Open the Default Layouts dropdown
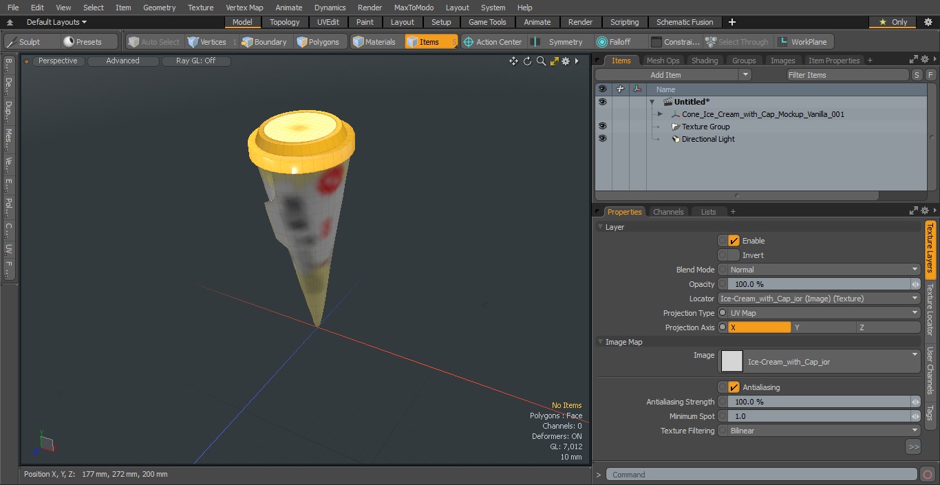Viewport: 940px width, 485px height. point(56,22)
